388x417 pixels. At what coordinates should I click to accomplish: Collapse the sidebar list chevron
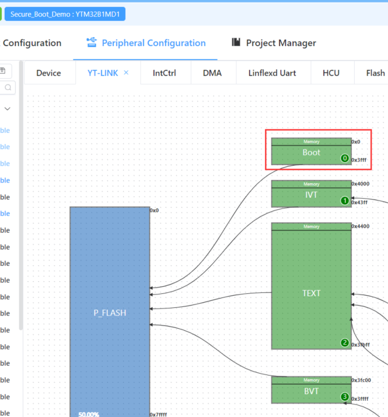[x=8, y=108]
